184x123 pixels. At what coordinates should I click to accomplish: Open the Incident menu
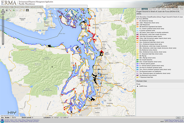tap(40, 7)
